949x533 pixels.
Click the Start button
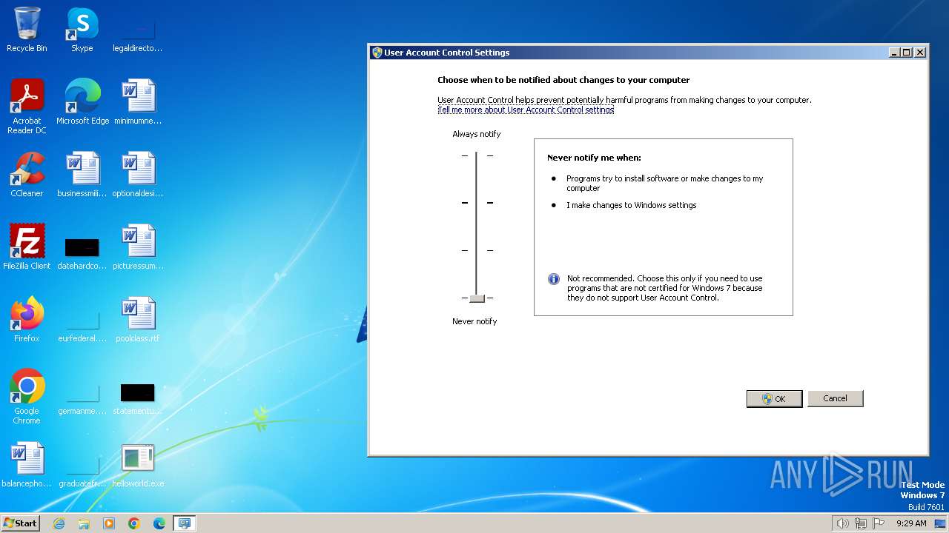tap(21, 523)
